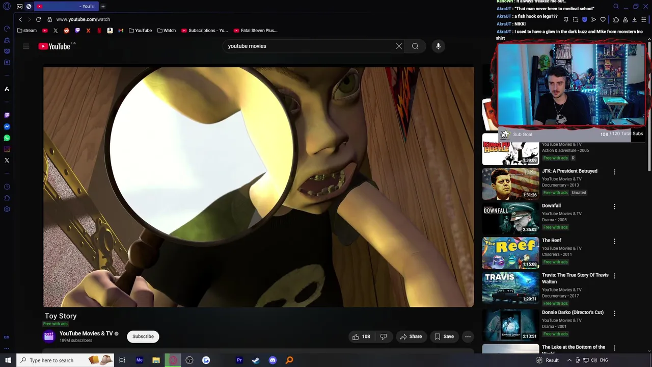Open Discord from the taskbar
The image size is (652, 367).
click(273, 360)
